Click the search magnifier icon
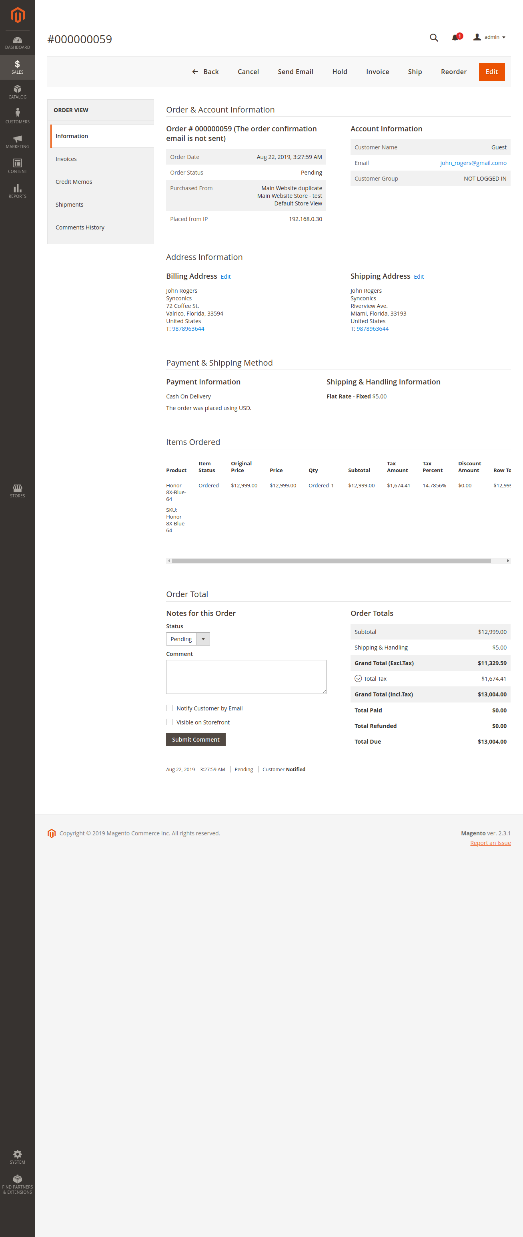The height and width of the screenshot is (1237, 523). coord(433,38)
